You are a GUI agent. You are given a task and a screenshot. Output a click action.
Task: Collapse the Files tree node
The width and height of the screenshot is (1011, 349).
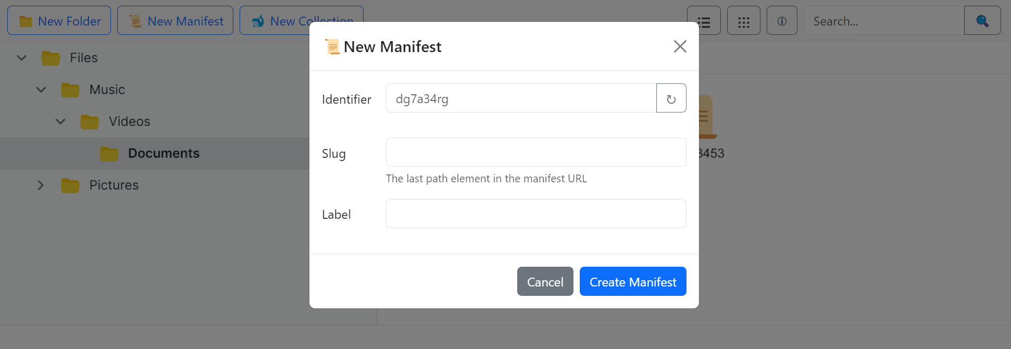click(x=21, y=58)
